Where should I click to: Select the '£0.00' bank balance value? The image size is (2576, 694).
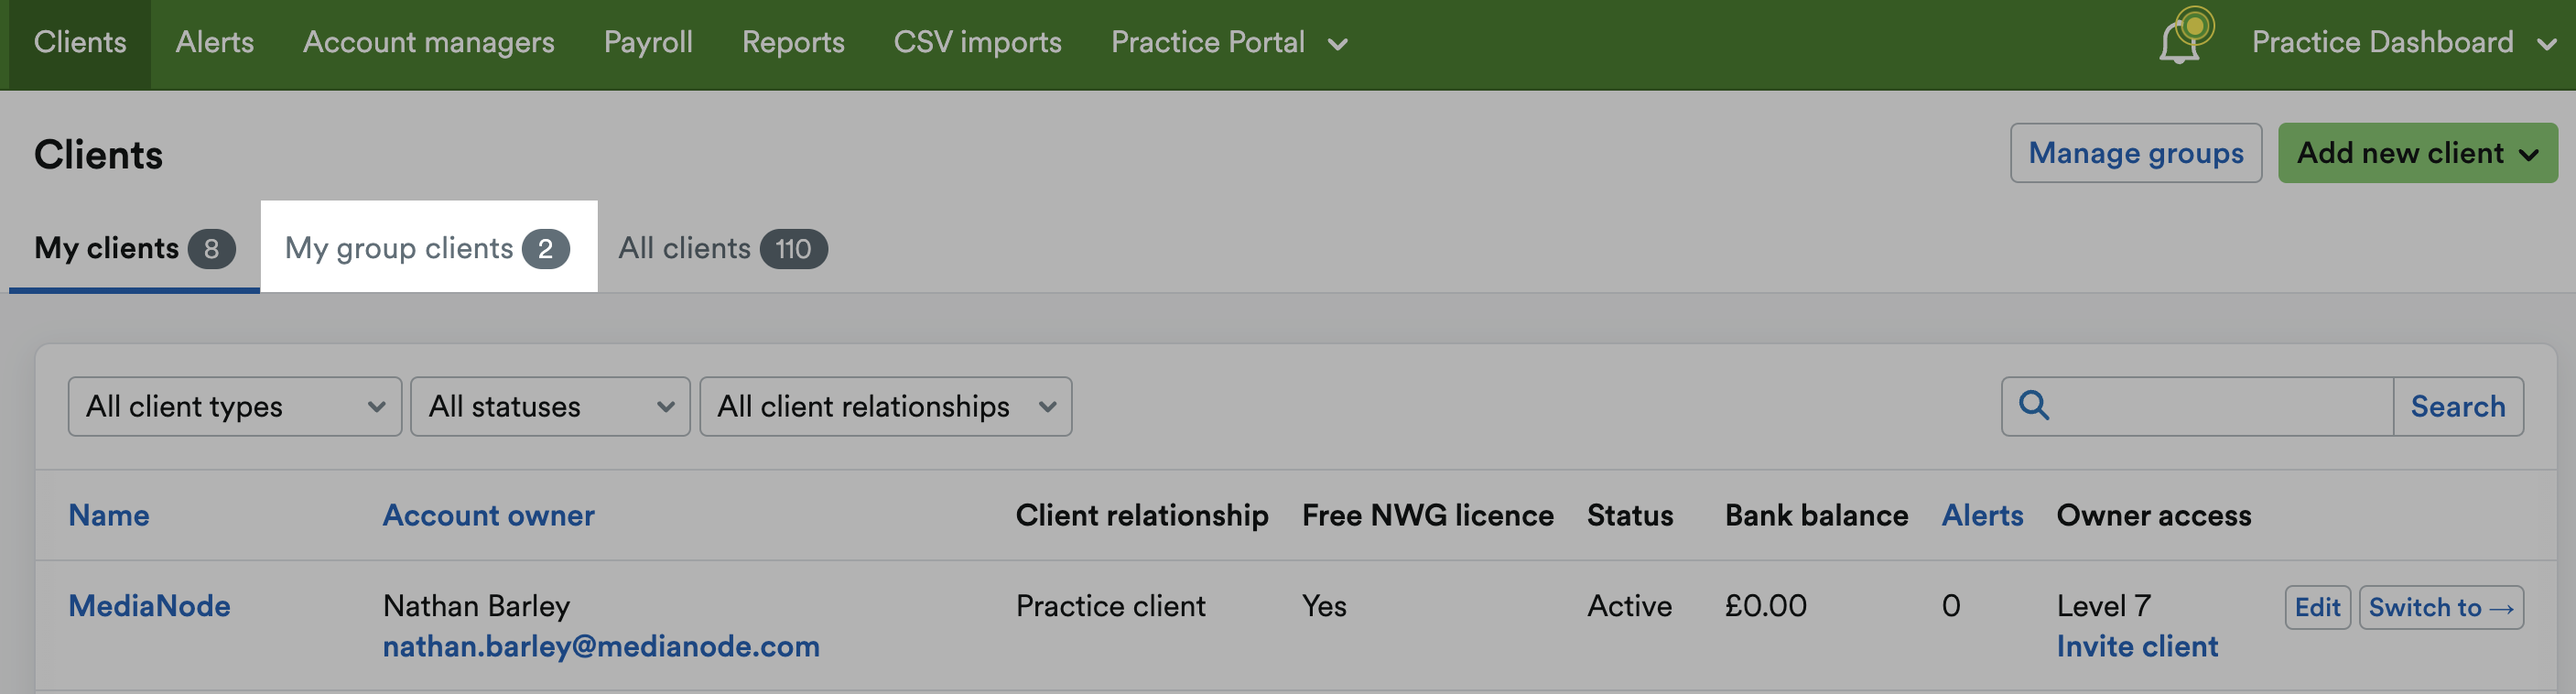(1765, 606)
